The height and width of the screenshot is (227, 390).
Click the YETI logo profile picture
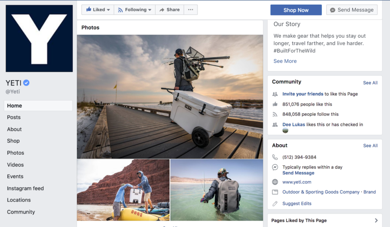(39, 39)
